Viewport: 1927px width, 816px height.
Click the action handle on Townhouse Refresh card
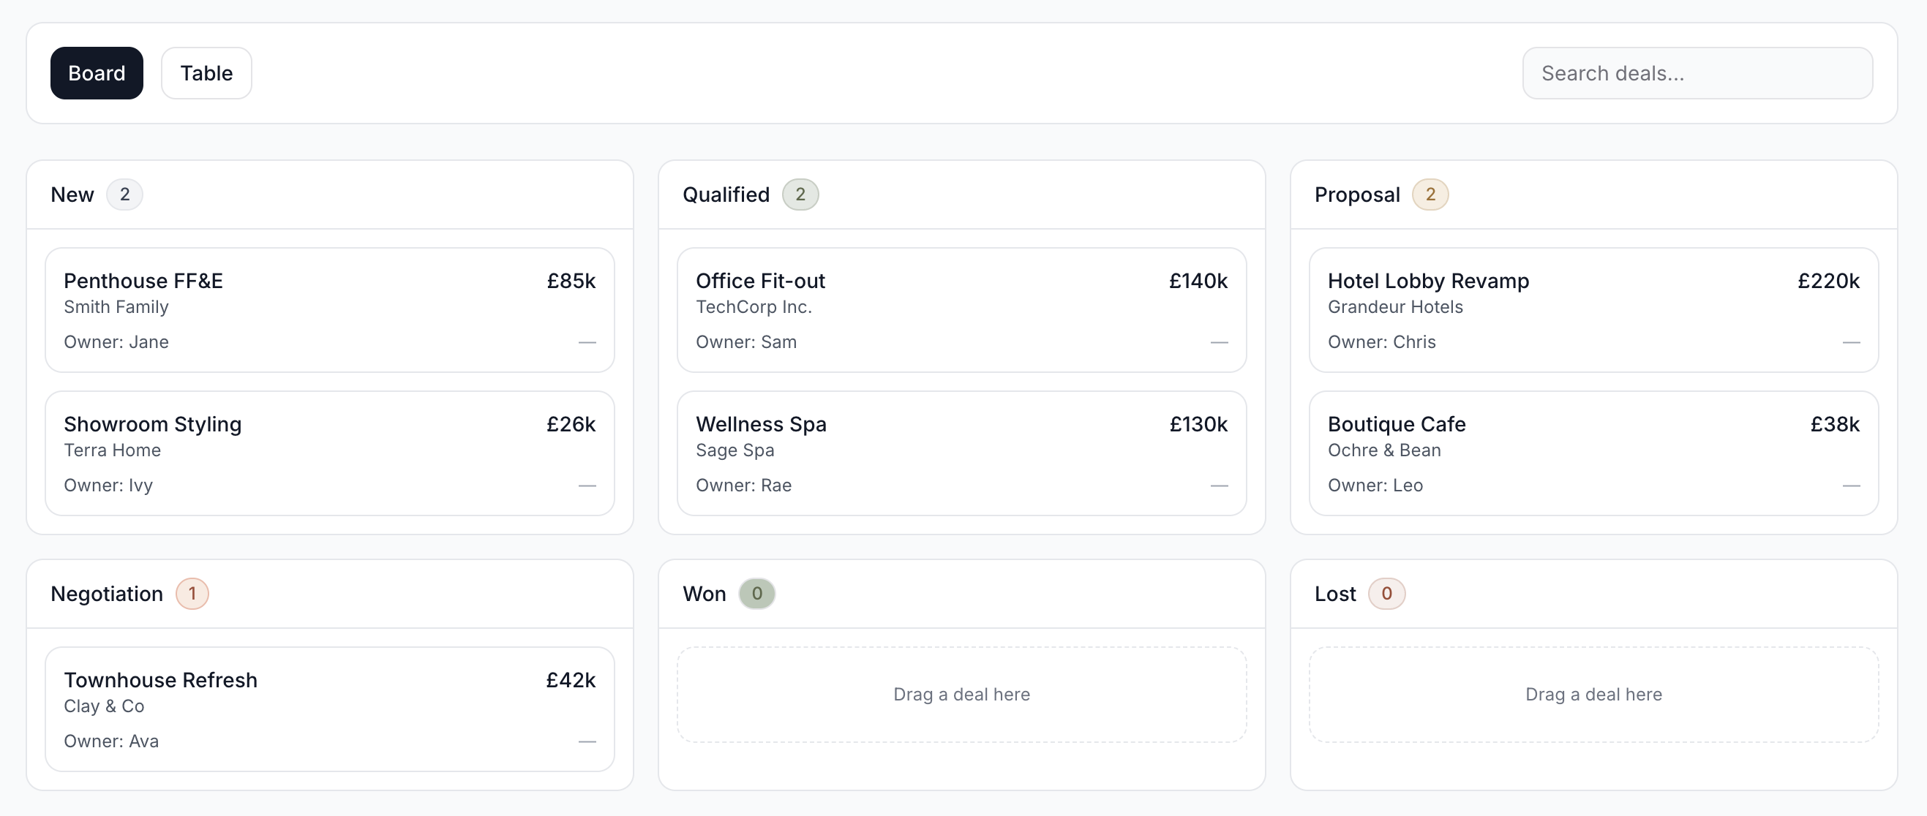(x=588, y=741)
